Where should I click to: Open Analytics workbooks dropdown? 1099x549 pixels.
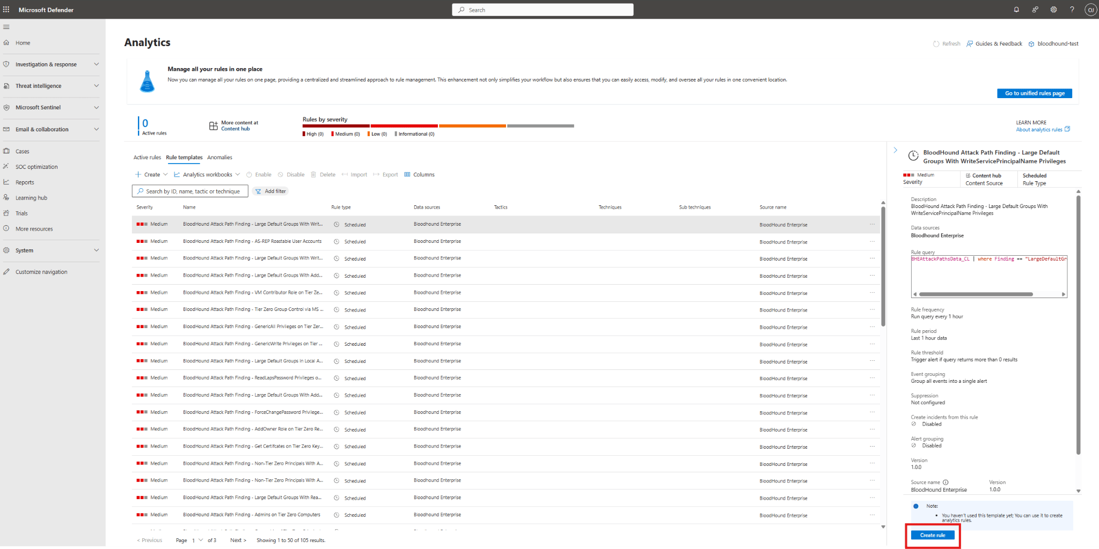coord(207,175)
